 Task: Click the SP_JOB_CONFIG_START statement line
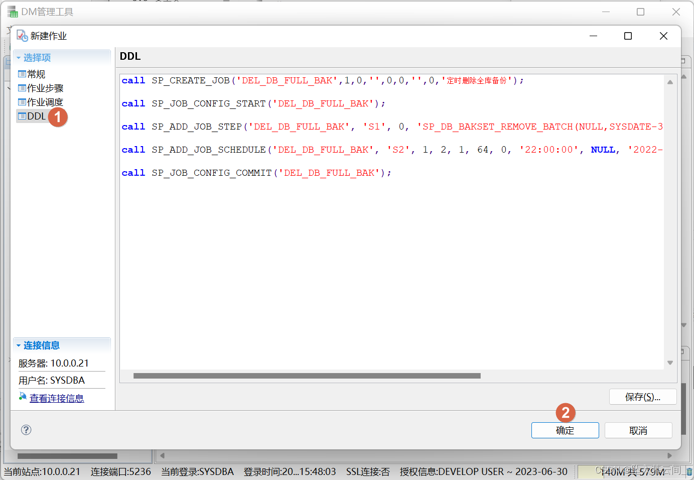(x=253, y=103)
